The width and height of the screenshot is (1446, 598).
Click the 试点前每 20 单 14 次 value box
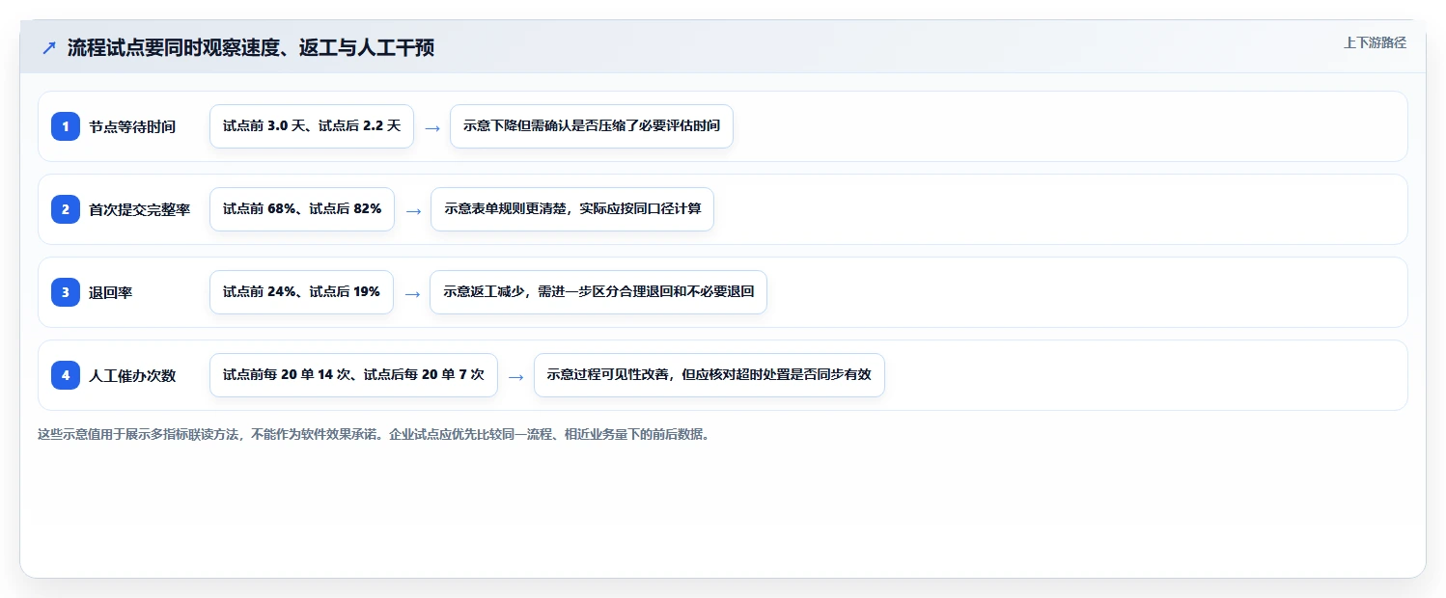tap(353, 375)
